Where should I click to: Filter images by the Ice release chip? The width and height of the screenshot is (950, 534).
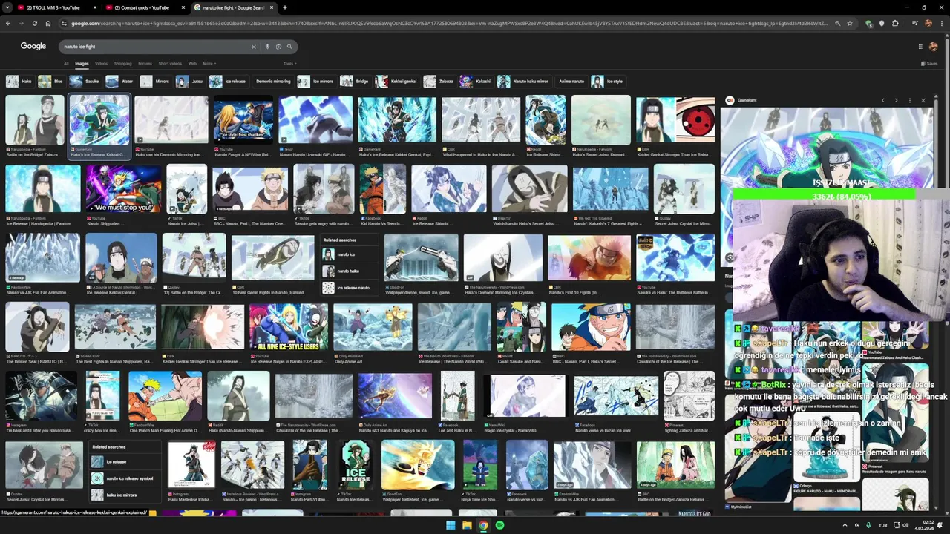pos(228,82)
